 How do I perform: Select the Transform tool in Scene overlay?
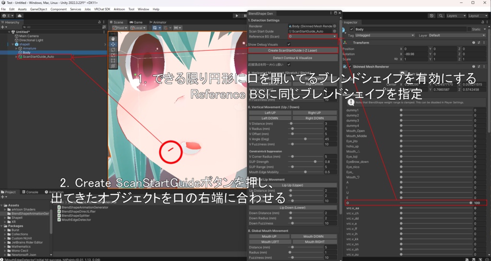(113, 66)
